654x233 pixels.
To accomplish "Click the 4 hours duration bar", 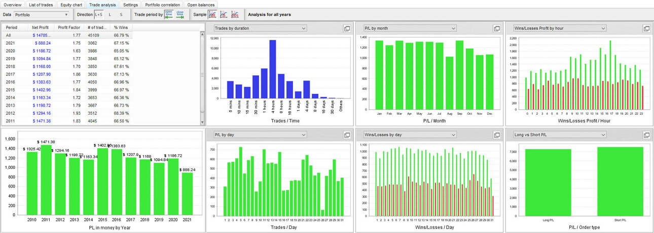I will click(x=273, y=69).
